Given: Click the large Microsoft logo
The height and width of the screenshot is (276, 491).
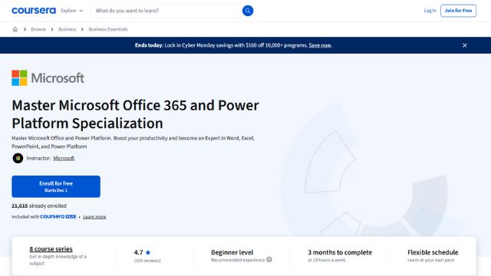Looking at the screenshot, I should pos(48,78).
